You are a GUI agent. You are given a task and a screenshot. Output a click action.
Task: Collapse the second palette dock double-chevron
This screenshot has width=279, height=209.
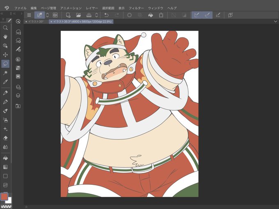14,14
